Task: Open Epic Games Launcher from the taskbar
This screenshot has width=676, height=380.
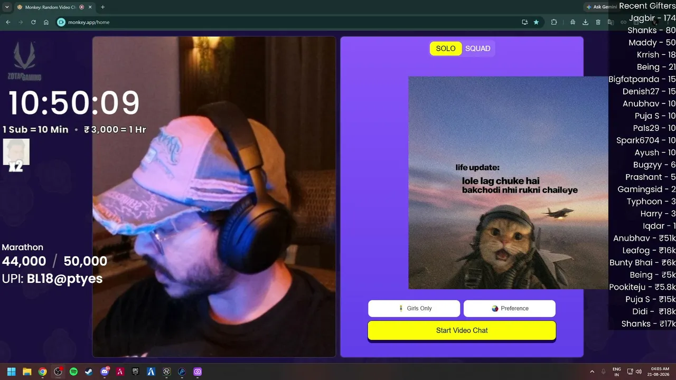Action: [135, 372]
